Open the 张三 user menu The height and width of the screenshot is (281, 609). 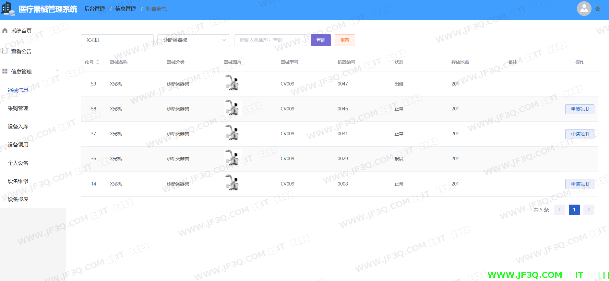pos(600,9)
